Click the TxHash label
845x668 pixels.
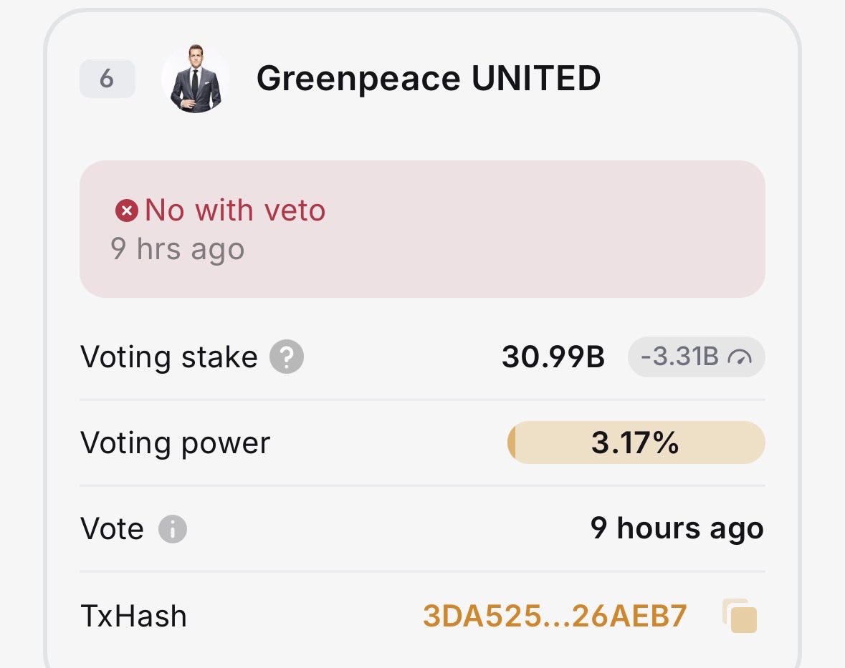134,616
